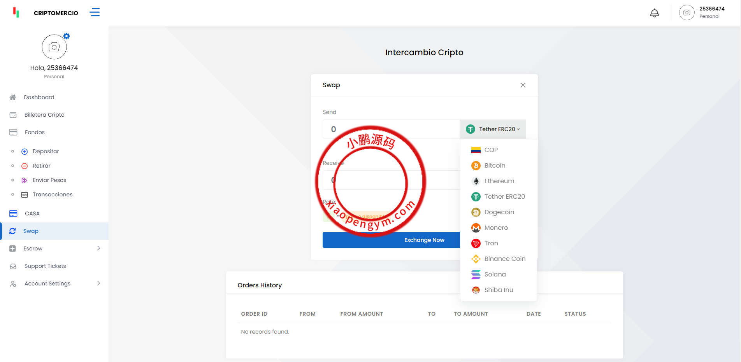The width and height of the screenshot is (741, 362).
Task: Choose Ethereum in the dropdown list
Action: (x=499, y=181)
